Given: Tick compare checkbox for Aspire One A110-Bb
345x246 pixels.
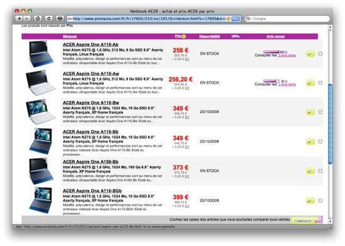Looking at the screenshot, I should tap(320, 141).
